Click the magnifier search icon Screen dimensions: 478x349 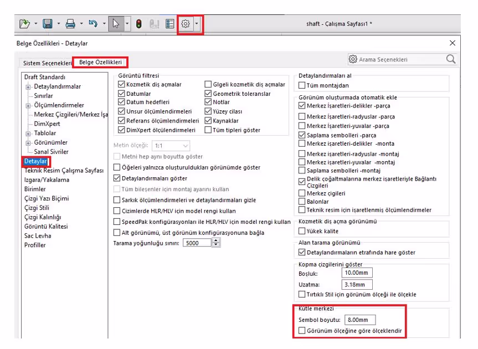tap(451, 59)
